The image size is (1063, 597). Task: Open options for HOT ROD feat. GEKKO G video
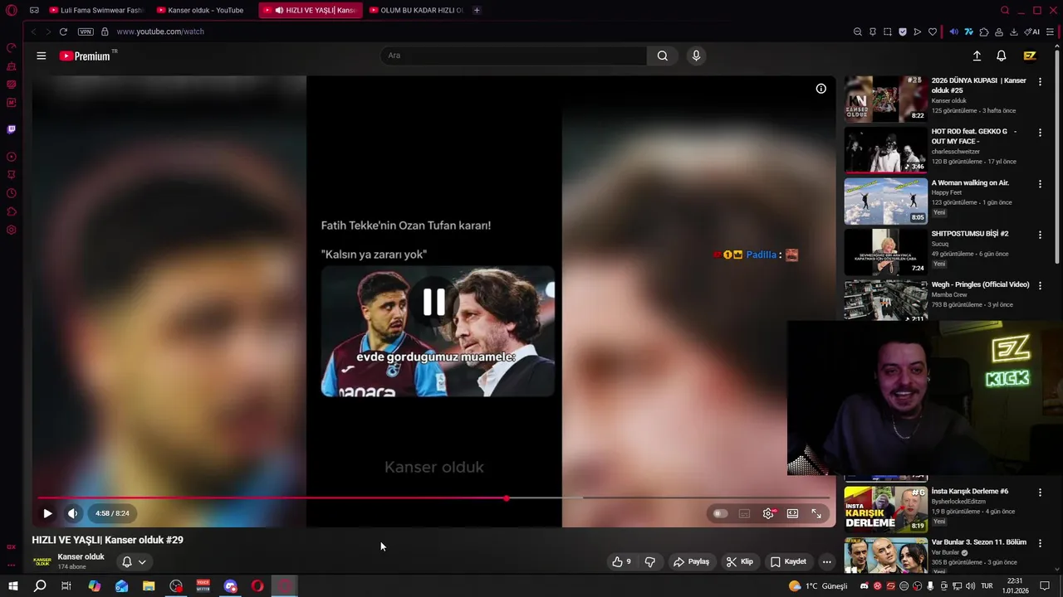coord(1040,132)
